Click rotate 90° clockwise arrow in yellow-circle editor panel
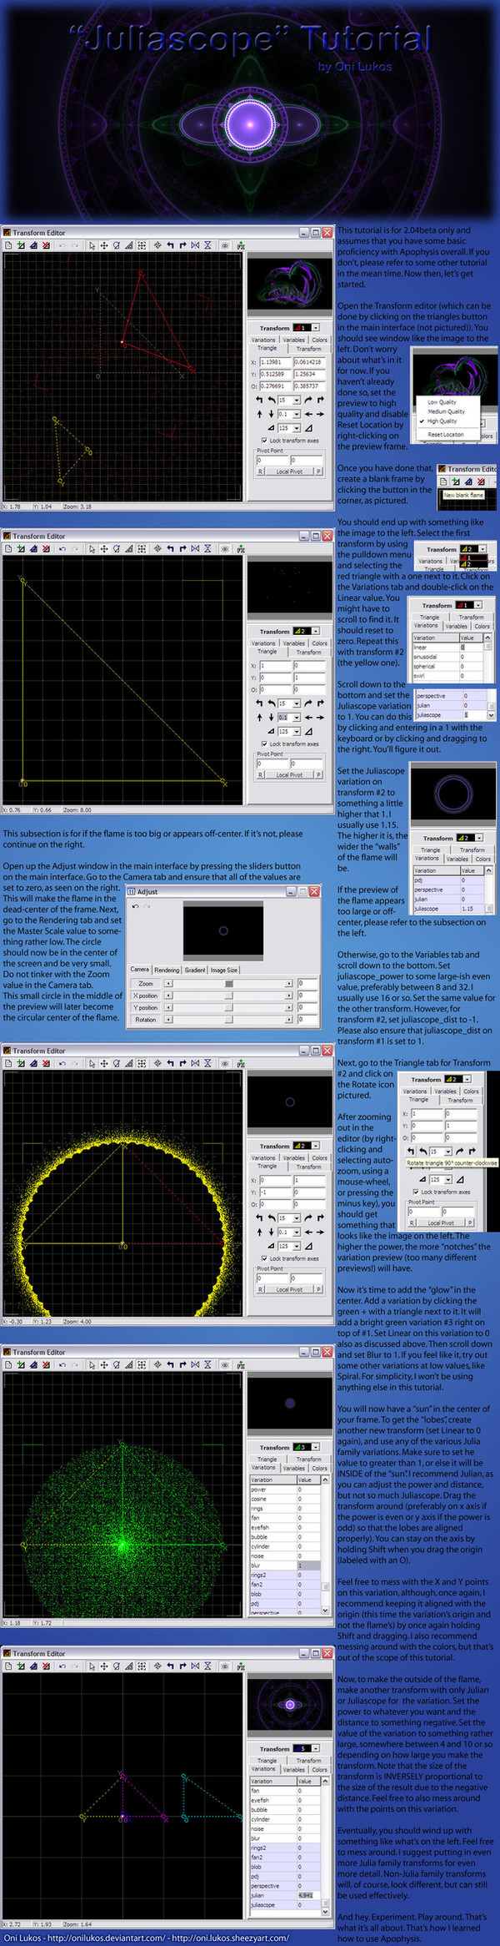This screenshot has height=1946, width=500. tap(321, 1218)
